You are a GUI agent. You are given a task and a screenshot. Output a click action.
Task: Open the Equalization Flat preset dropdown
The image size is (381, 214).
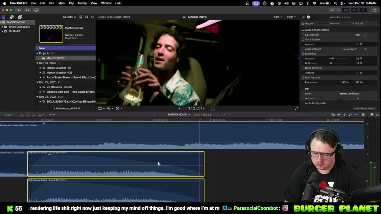(357, 35)
